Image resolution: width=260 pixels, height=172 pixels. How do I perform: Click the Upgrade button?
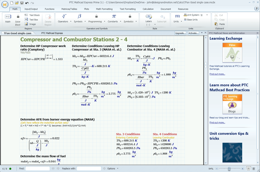[x=180, y=33]
